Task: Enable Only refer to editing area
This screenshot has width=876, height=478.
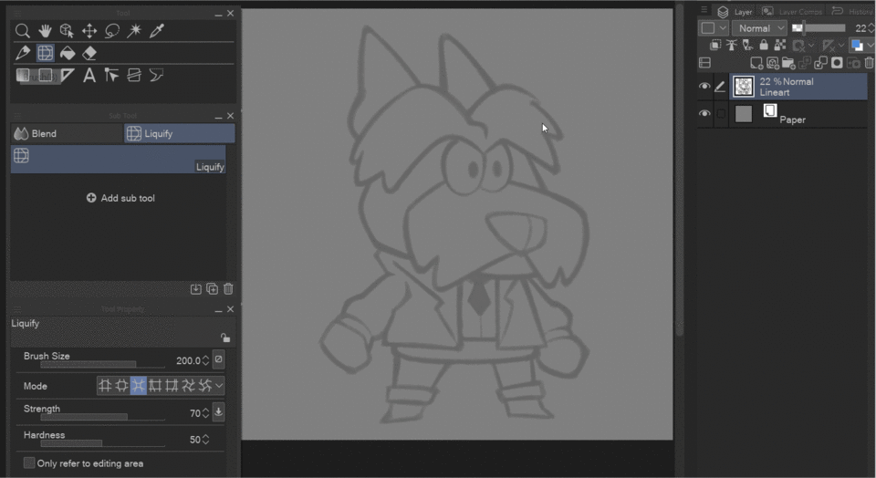Action: coord(29,462)
